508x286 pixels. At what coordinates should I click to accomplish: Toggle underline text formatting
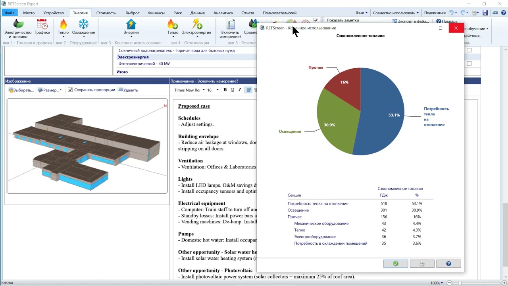pos(233,90)
